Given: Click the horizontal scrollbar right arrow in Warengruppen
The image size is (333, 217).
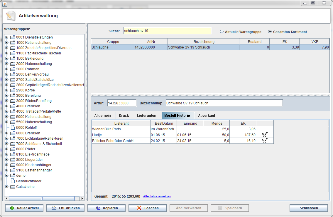Looking at the screenshot, I should [x=82, y=198].
